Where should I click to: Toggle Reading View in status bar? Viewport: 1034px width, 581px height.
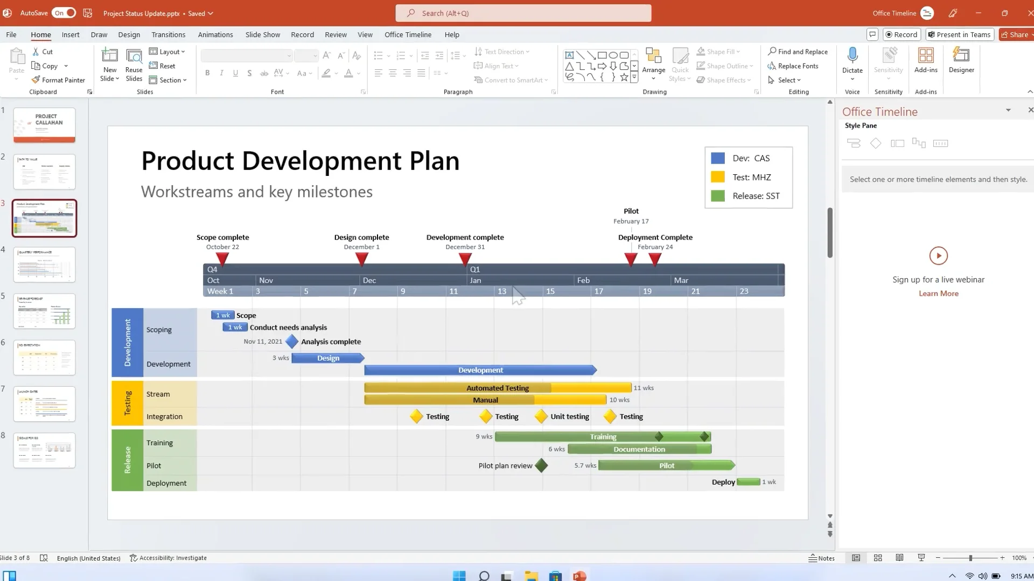tap(899, 558)
